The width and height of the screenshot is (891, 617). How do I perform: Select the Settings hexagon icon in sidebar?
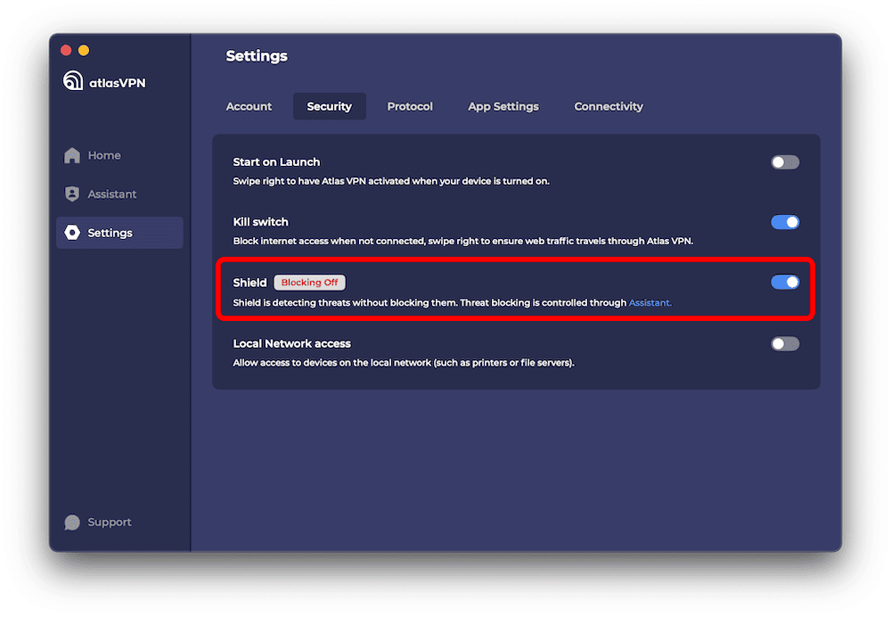(x=72, y=233)
